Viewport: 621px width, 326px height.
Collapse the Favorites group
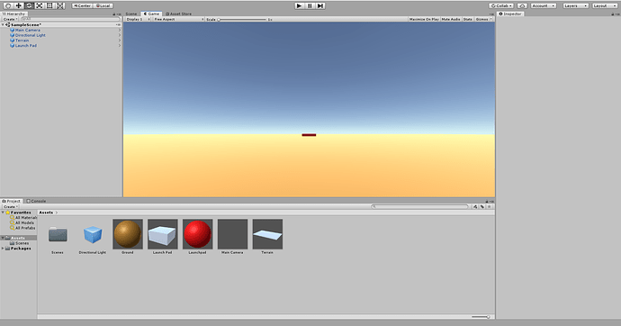pos(3,213)
